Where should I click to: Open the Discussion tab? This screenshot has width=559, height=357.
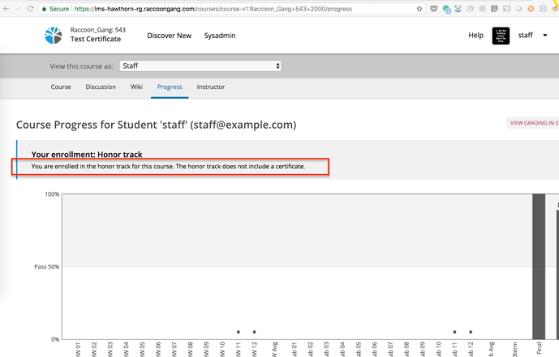(101, 87)
